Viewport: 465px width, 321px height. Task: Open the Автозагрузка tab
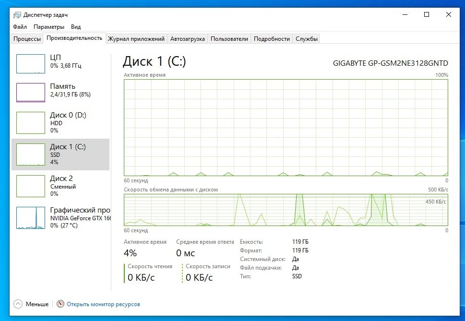point(188,39)
